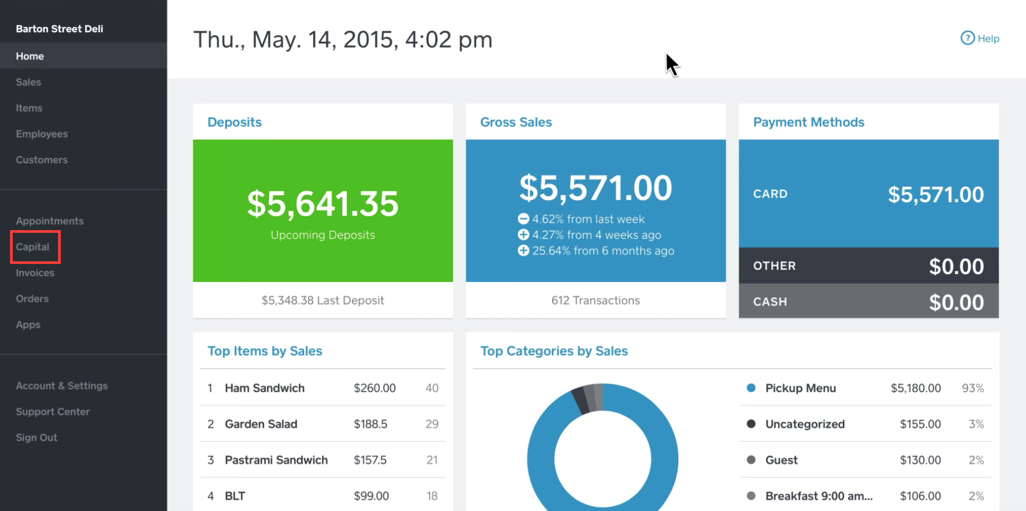
Task: Select the OTHER payment method row
Action: click(x=869, y=266)
